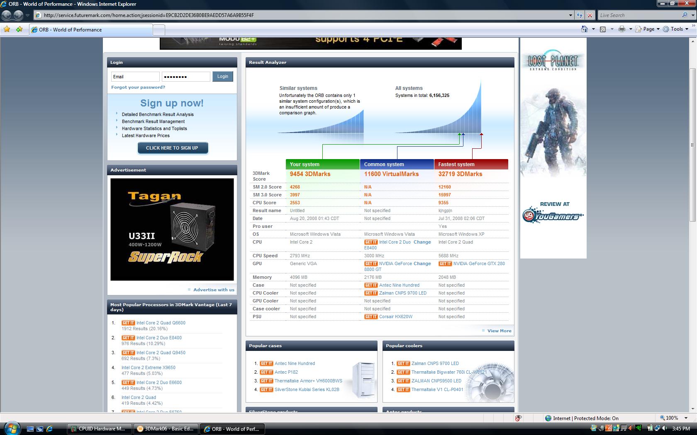Click the Email input field
Viewport: 697px width, 435px height.
click(135, 77)
